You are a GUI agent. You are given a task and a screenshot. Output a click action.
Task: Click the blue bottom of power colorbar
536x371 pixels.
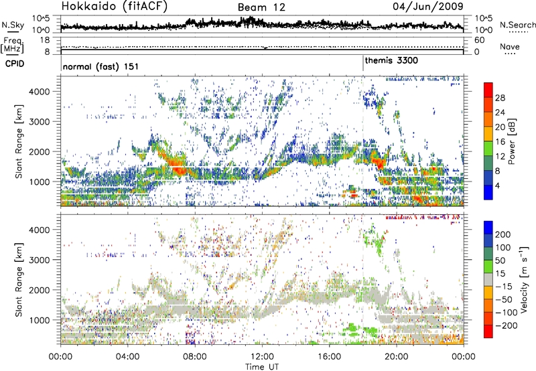(488, 192)
